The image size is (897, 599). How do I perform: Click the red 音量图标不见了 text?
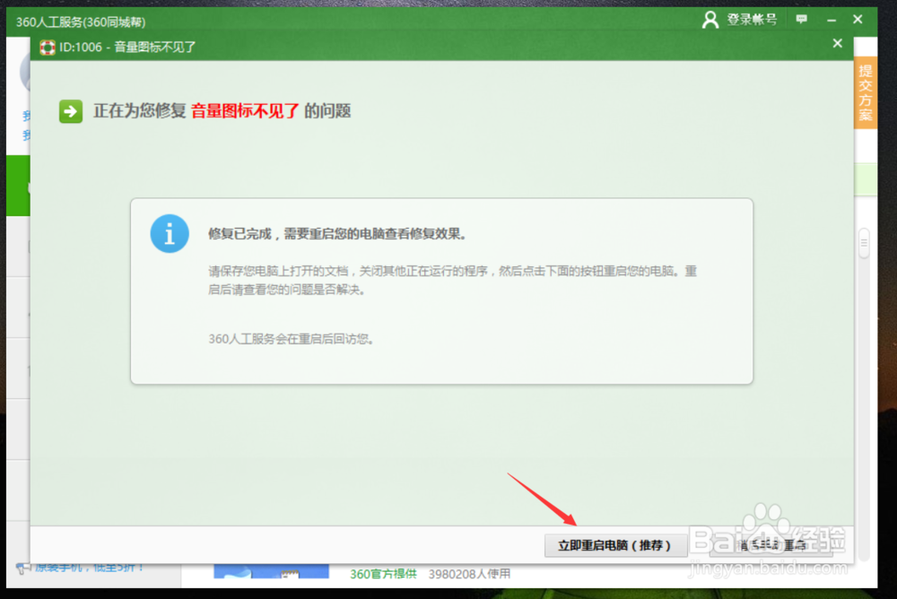245,111
